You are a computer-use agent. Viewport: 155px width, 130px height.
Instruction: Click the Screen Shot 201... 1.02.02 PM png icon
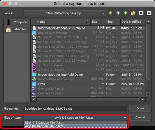tap(34, 51)
